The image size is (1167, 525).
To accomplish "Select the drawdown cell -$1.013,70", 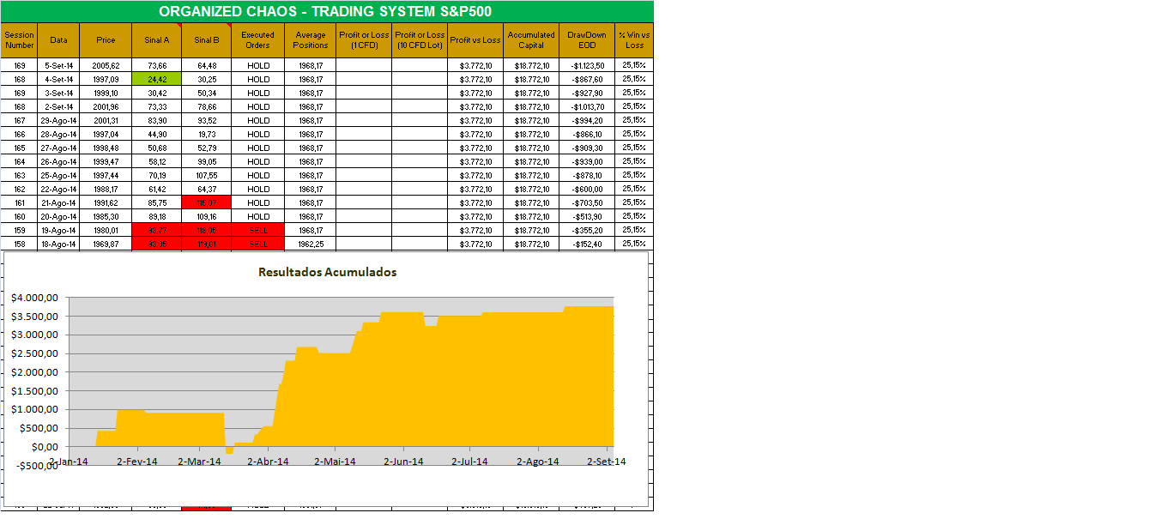I will pos(587,106).
